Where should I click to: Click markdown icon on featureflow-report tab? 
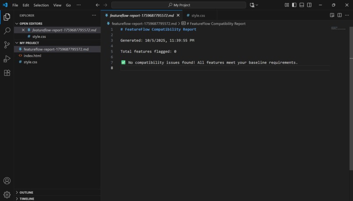coord(106,15)
